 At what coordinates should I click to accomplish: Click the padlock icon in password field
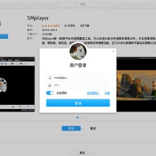pos(50,85)
